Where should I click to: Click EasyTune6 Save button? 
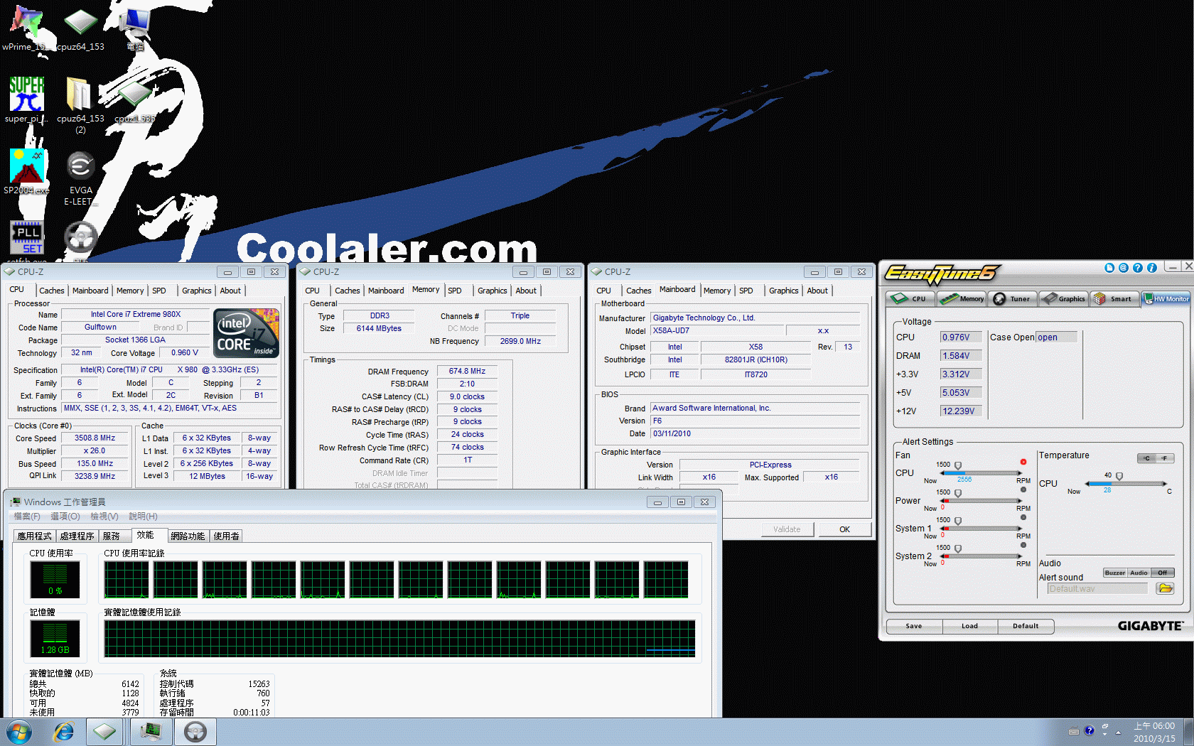(914, 626)
